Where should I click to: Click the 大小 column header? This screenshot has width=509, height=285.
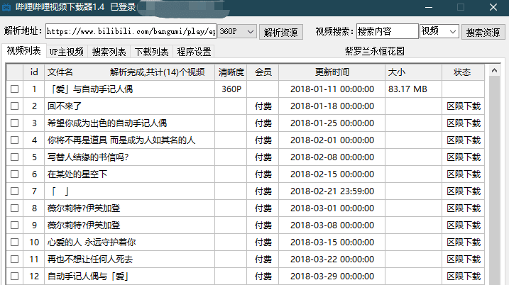click(413, 72)
